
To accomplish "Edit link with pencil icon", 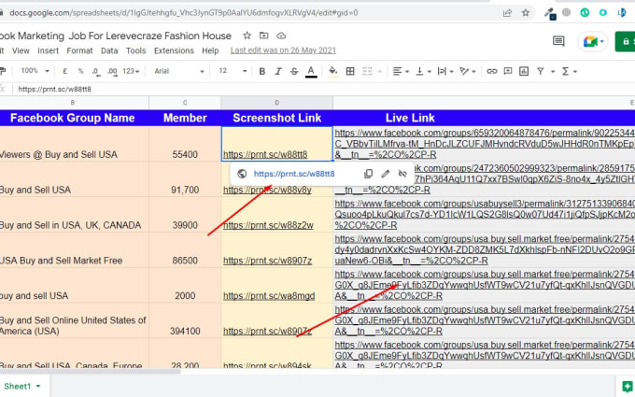I will [385, 174].
